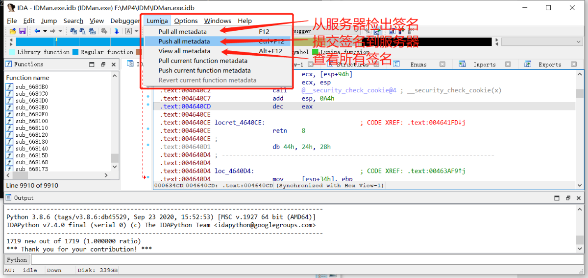Select sub_6680D0 in the Functions list
The height and width of the screenshot is (278, 588).
(32, 101)
